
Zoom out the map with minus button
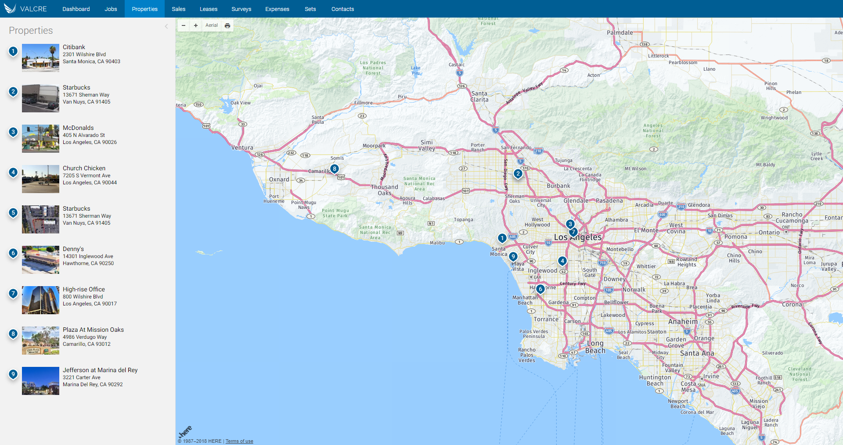click(x=184, y=25)
